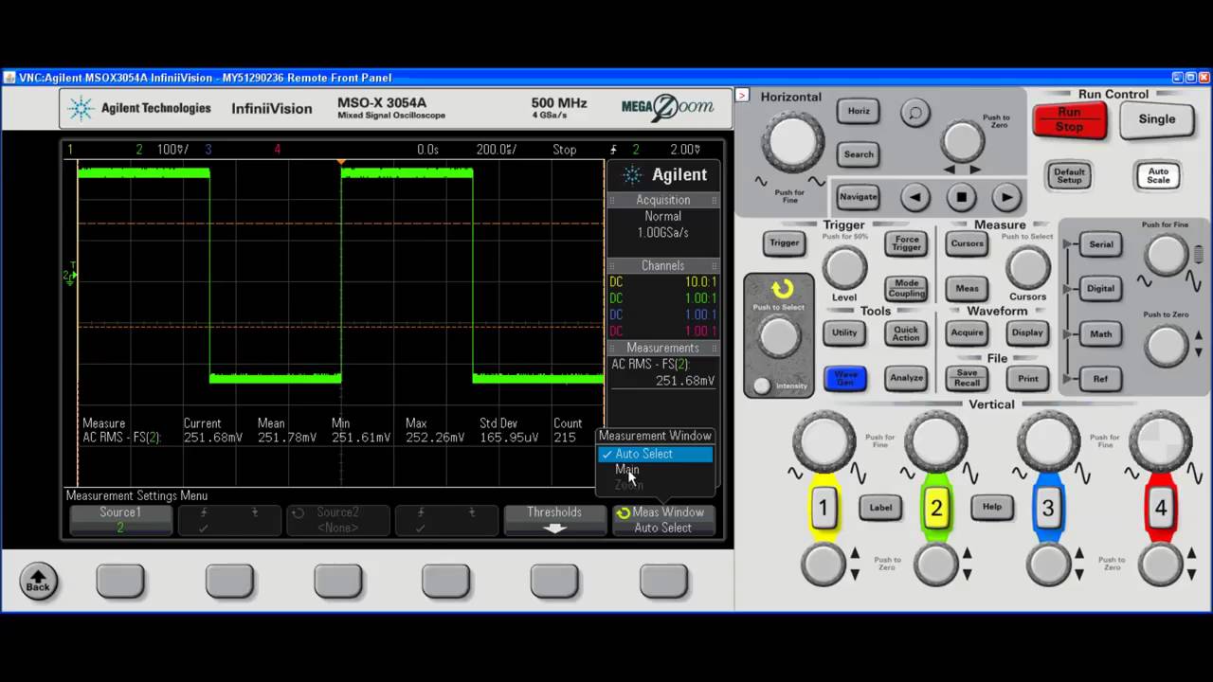Open the Display settings
Viewport: 1213px width, 682px height.
pos(1027,332)
